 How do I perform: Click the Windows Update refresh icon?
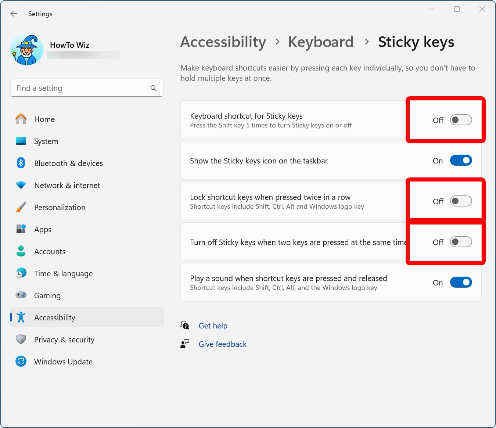(21, 362)
